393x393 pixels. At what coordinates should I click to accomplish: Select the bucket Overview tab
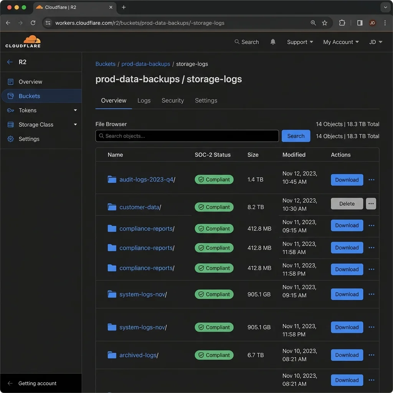(x=114, y=101)
